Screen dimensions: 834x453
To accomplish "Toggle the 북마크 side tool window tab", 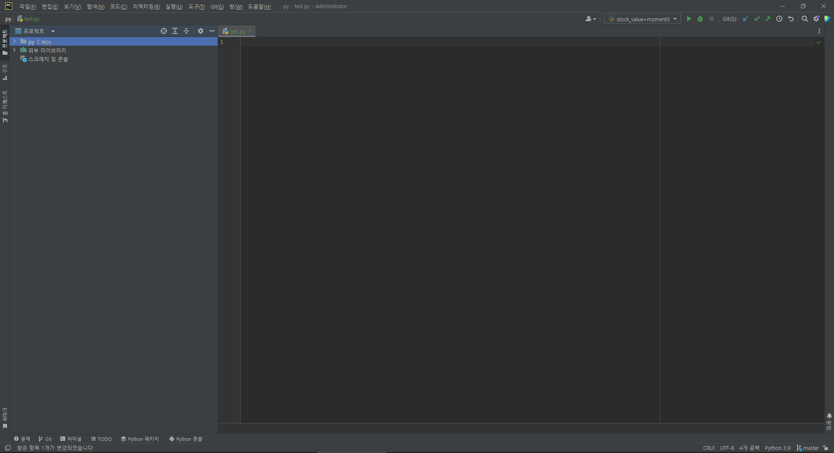I will coord(5,418).
